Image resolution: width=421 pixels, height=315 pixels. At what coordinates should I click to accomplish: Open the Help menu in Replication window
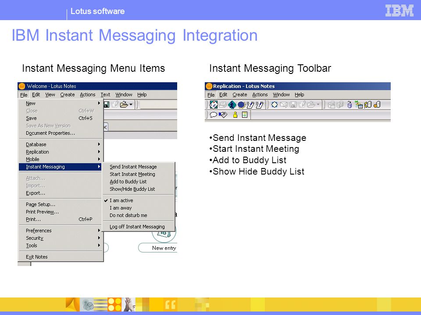[x=300, y=94]
